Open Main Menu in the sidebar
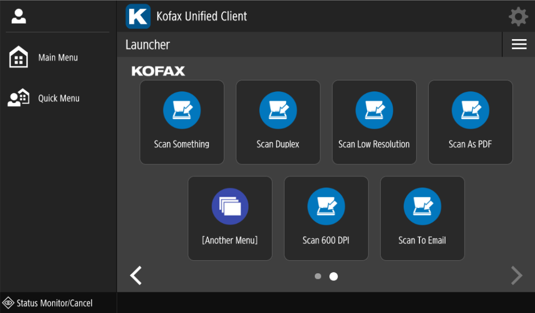Screen dimensions: 535x313 click(x=58, y=58)
